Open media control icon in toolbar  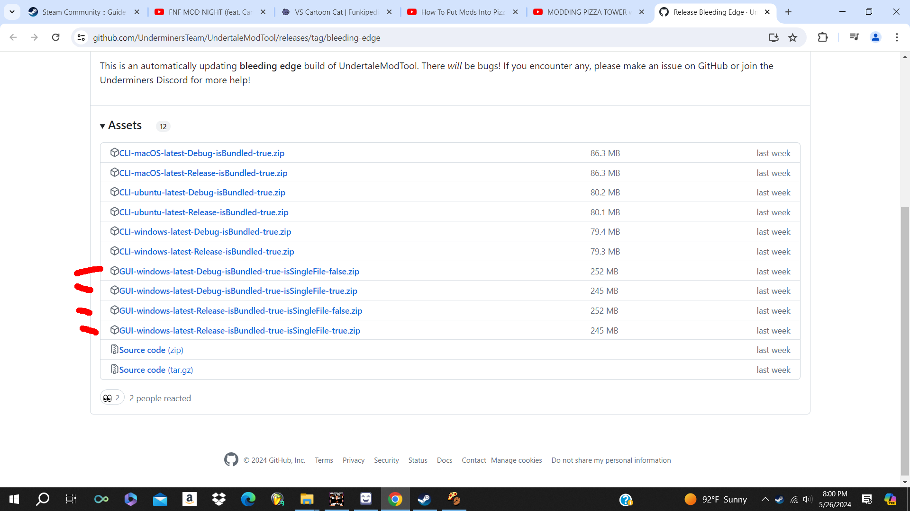coord(854,37)
